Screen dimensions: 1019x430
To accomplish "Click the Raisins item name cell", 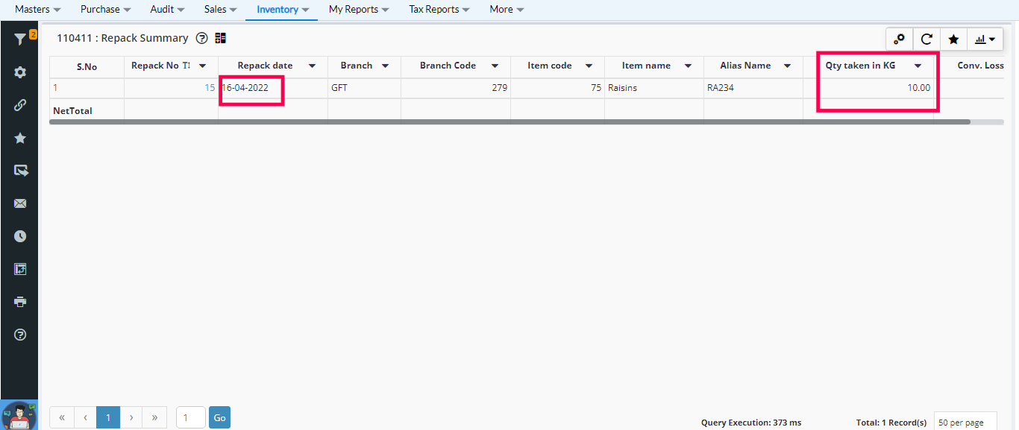I will coord(654,88).
